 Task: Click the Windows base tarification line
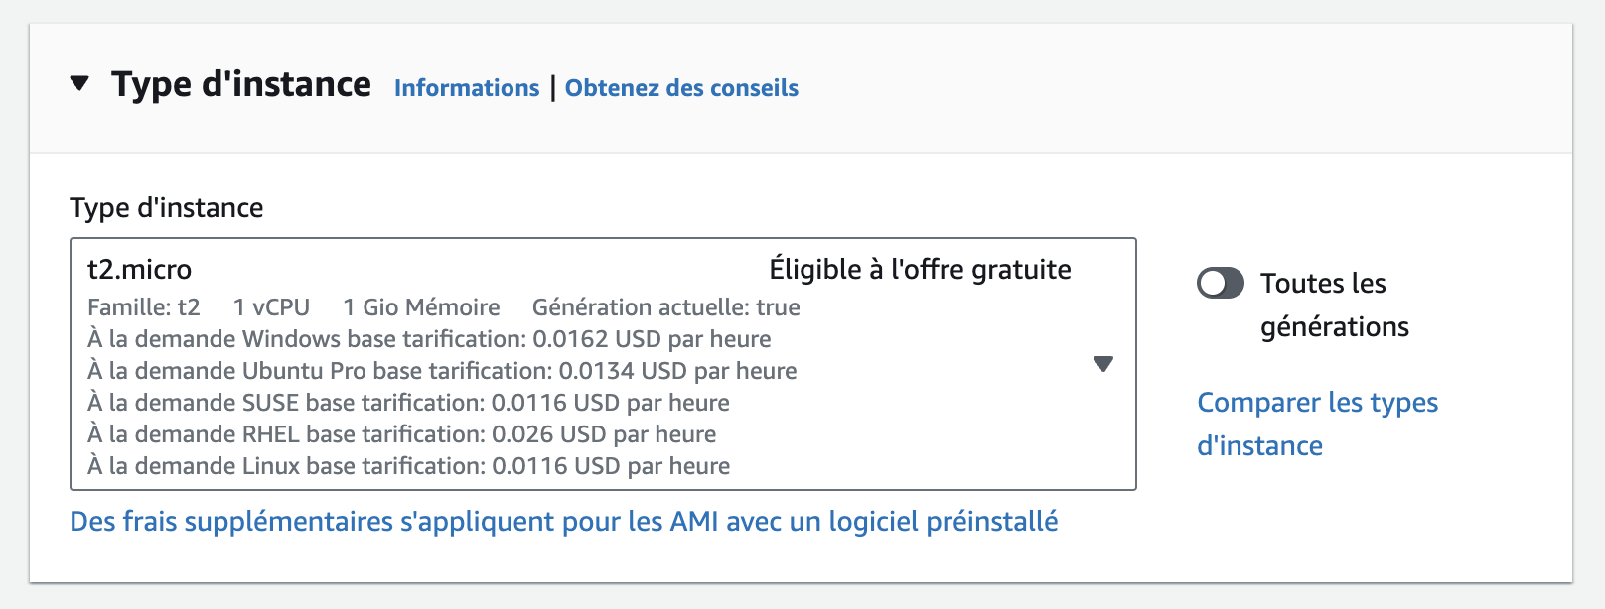click(429, 339)
